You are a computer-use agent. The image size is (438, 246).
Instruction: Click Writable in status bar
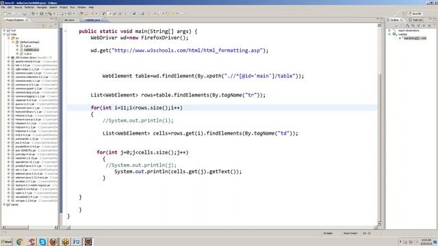pyautogui.click(x=328, y=233)
